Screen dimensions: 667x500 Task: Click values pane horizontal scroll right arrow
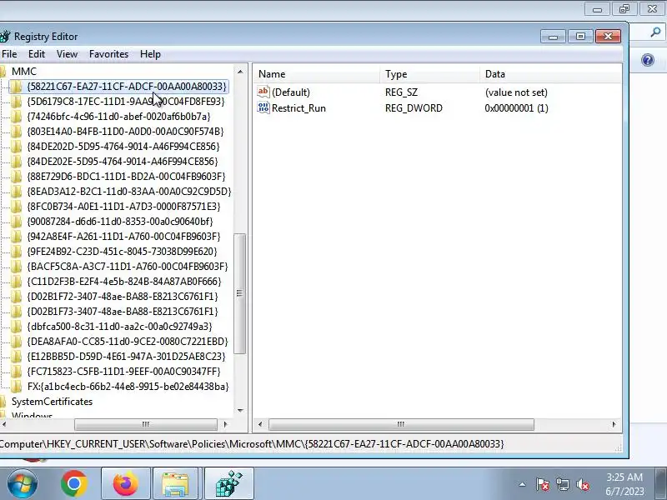coord(614,424)
